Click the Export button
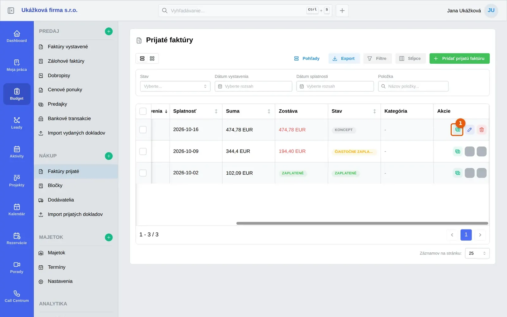The width and height of the screenshot is (507, 317). coord(344,58)
